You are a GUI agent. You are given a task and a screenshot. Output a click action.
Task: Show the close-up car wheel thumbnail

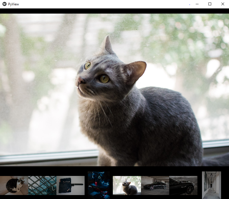183,185
